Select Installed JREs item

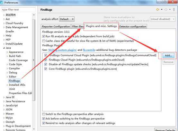point(17,85)
